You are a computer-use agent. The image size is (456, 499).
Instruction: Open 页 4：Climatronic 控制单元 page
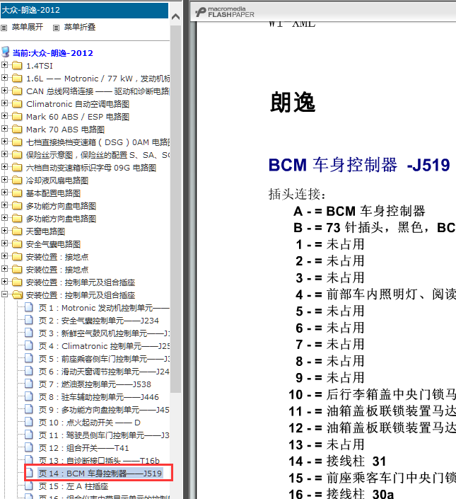[x=104, y=346]
